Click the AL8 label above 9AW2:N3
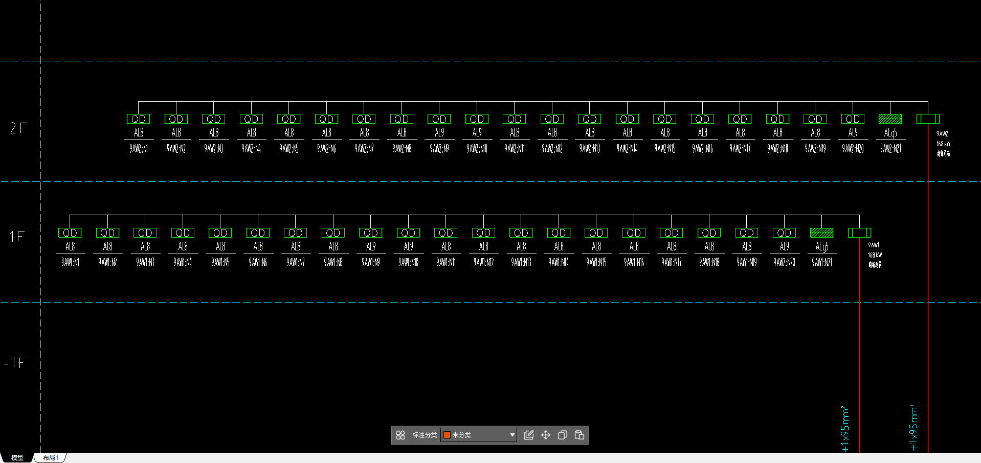This screenshot has height=463, width=981. (x=214, y=132)
